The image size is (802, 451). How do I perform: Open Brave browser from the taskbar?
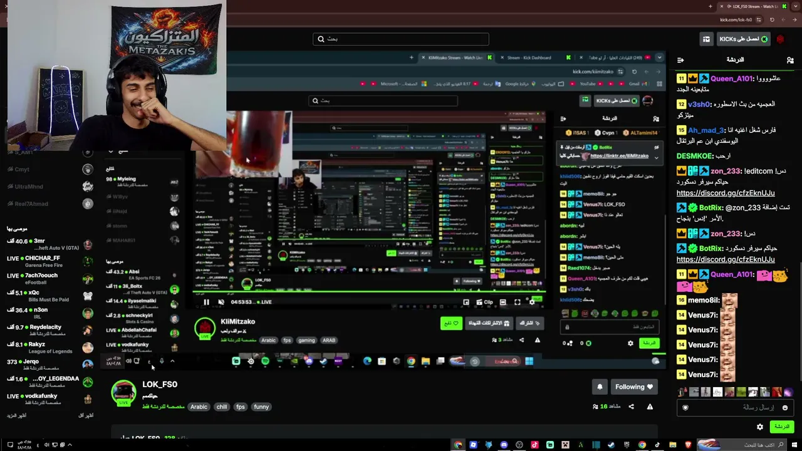pos(688,445)
